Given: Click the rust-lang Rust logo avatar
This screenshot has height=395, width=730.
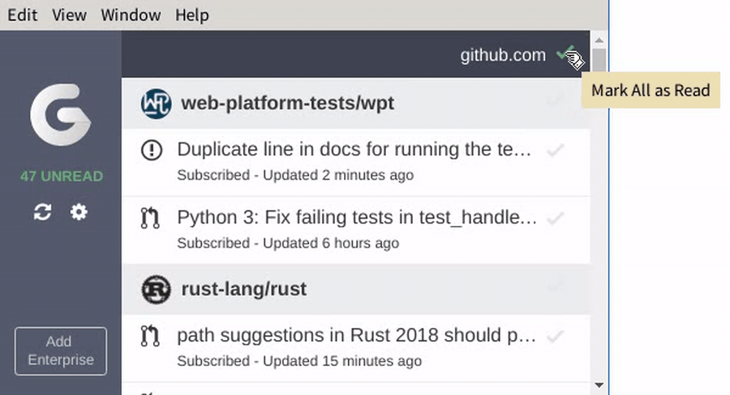Looking at the screenshot, I should 156,290.
